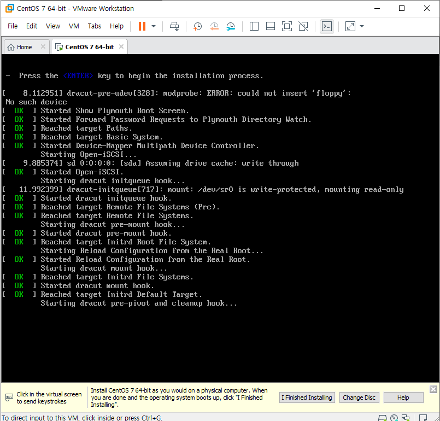Revert virtual machine to previous snapshot
The height and width of the screenshot is (421, 440).
tap(214, 26)
